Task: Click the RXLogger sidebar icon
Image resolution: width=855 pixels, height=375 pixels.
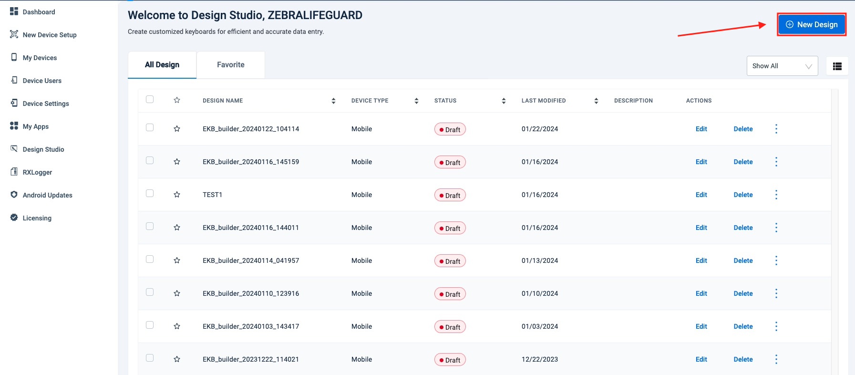Action: point(14,172)
